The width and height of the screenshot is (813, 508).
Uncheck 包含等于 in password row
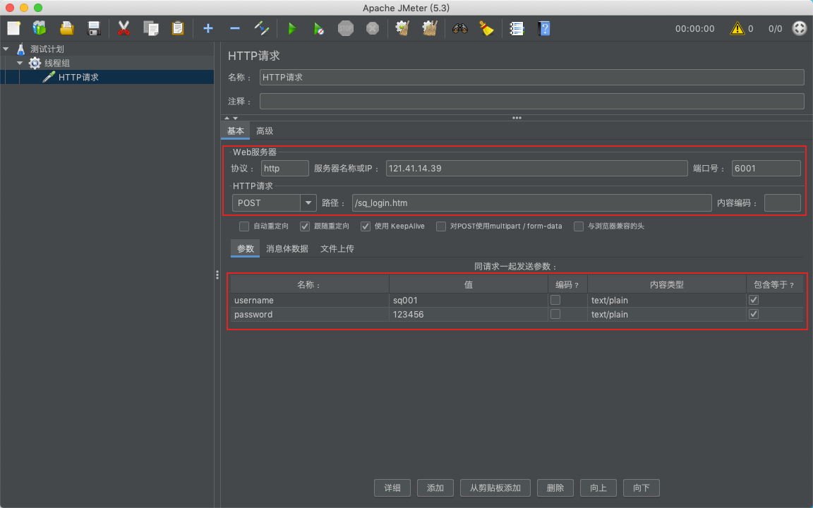point(754,313)
